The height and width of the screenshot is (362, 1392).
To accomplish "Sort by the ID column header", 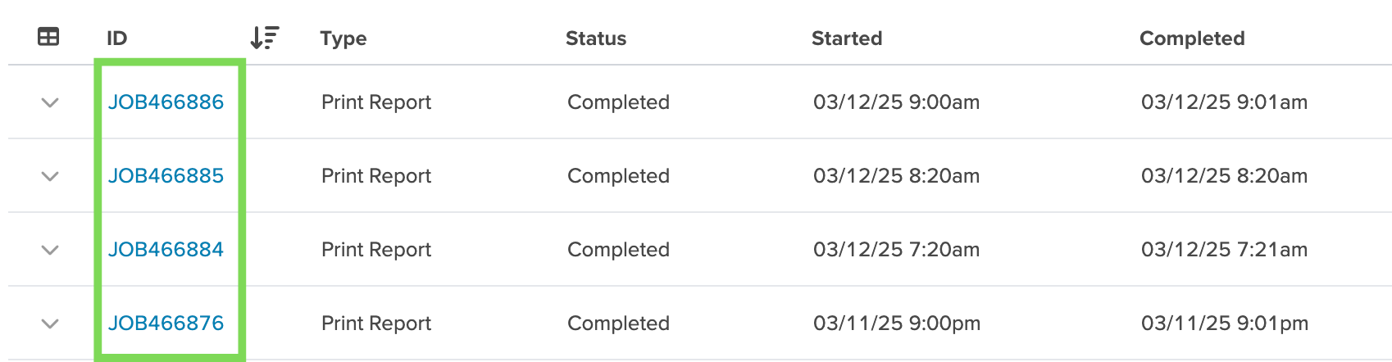I will [117, 38].
